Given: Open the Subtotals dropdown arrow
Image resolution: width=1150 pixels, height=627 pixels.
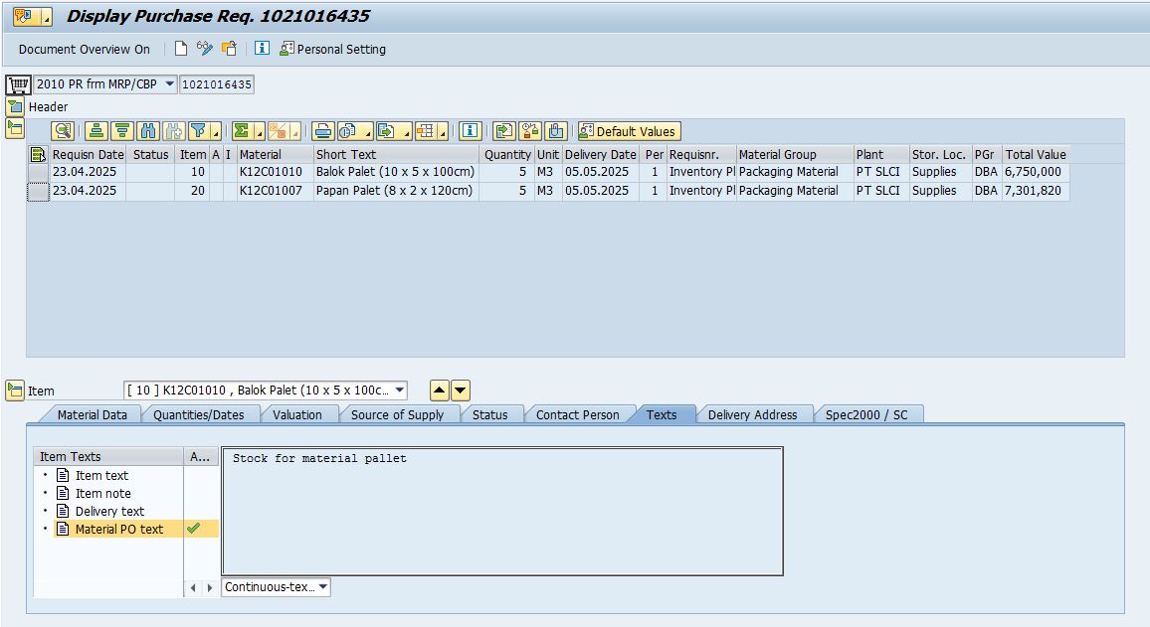Looking at the screenshot, I should tap(294, 132).
